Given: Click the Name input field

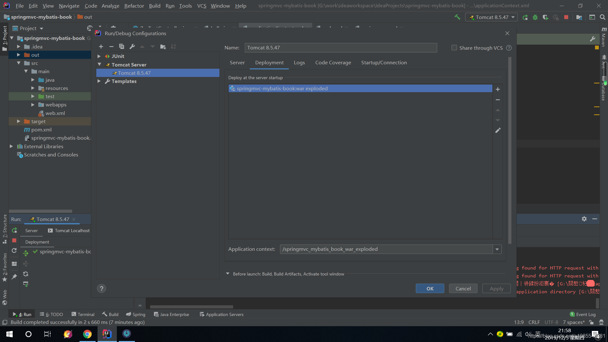Looking at the screenshot, I should tap(341, 48).
